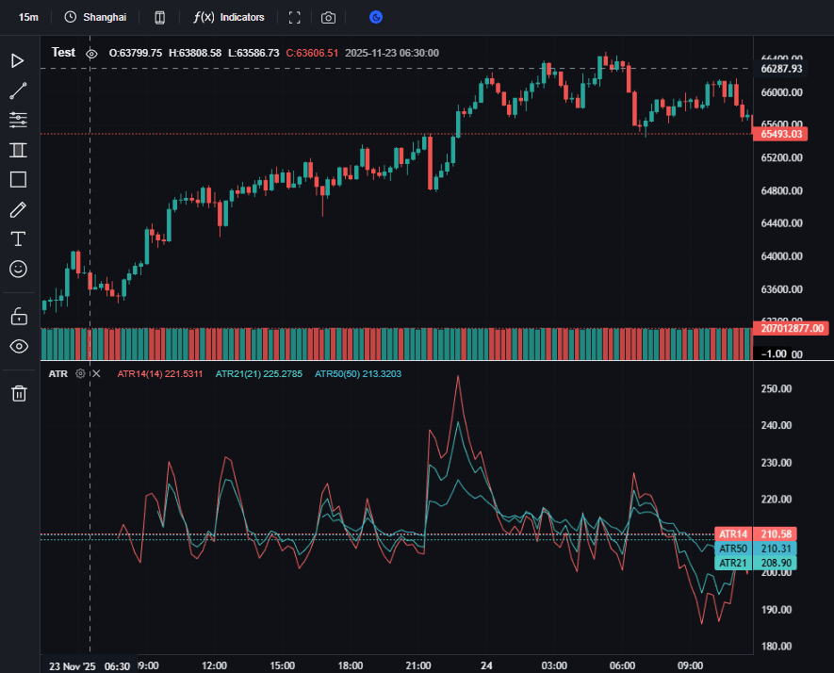Open the horizontal lines tool group
The image size is (834, 673).
pyautogui.click(x=18, y=120)
